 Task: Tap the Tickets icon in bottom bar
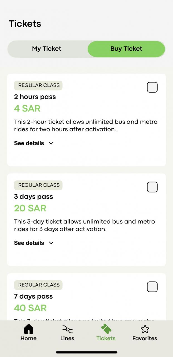coord(106,329)
